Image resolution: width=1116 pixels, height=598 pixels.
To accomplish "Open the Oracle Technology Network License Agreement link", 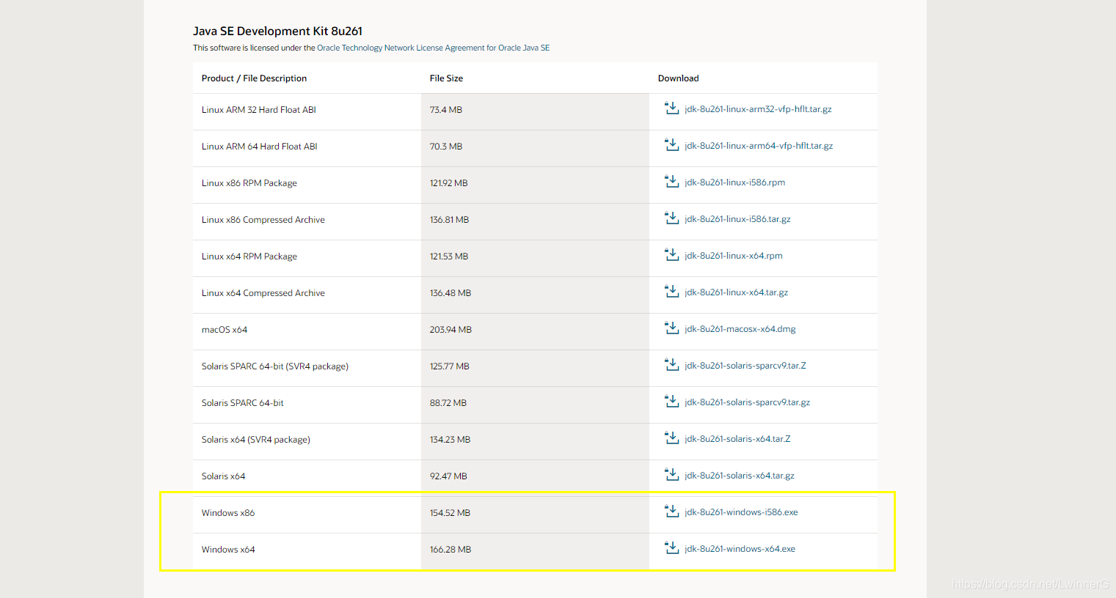I will coord(433,48).
